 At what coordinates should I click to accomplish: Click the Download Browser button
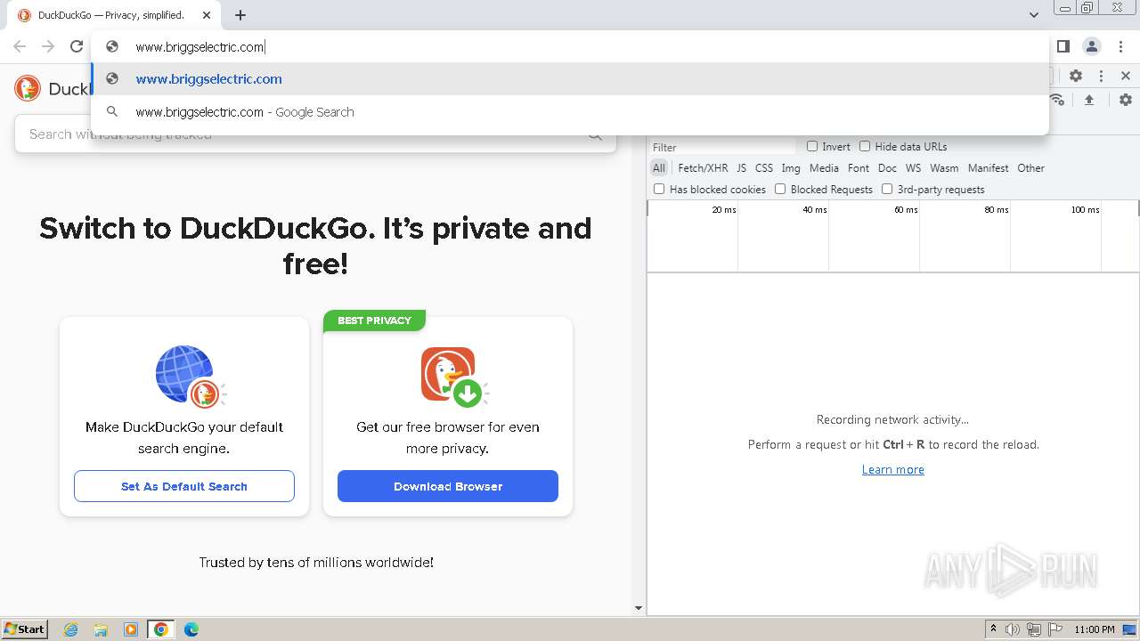pos(448,486)
